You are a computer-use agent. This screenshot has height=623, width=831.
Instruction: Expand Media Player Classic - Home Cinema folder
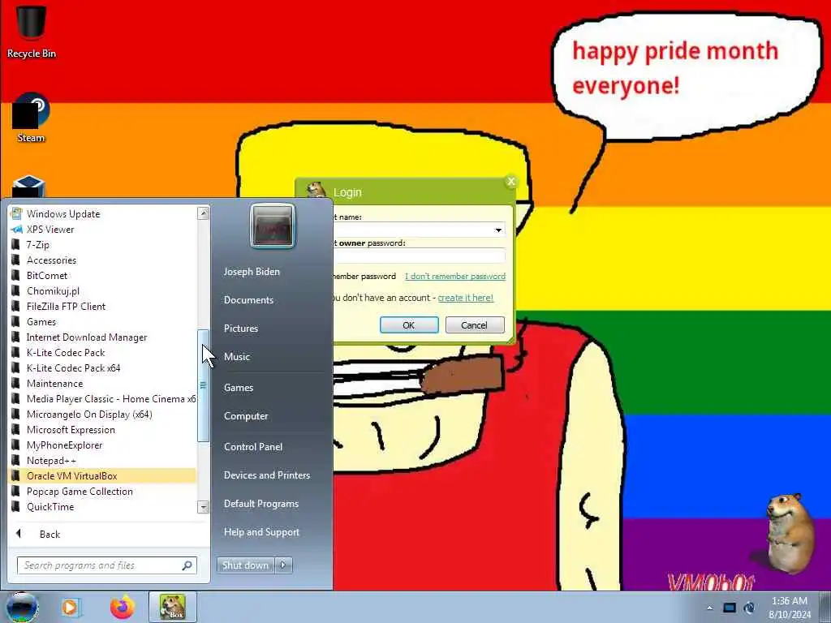click(x=103, y=398)
